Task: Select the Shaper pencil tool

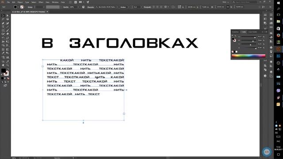Action: [x=3, y=34]
